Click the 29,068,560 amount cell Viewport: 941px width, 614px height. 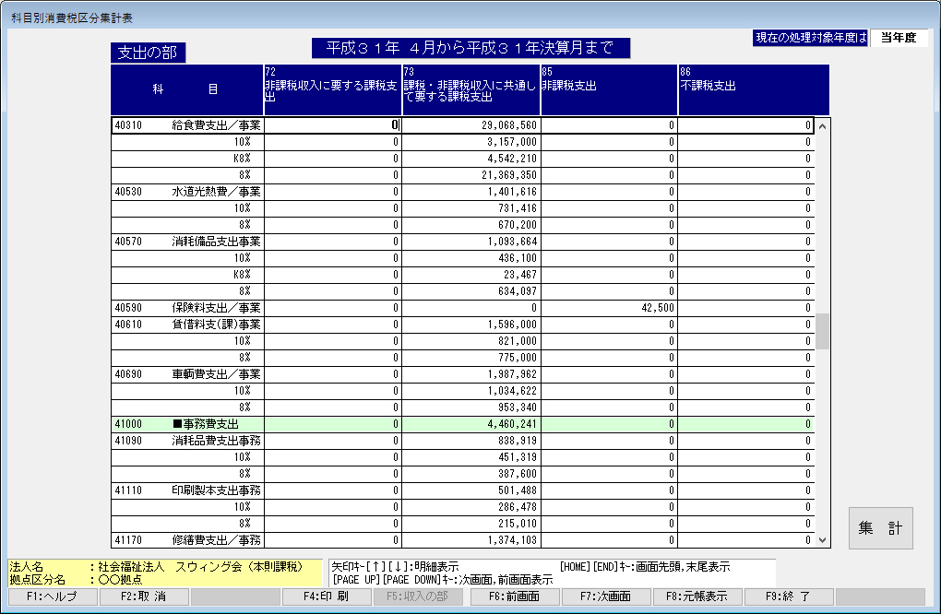[470, 125]
